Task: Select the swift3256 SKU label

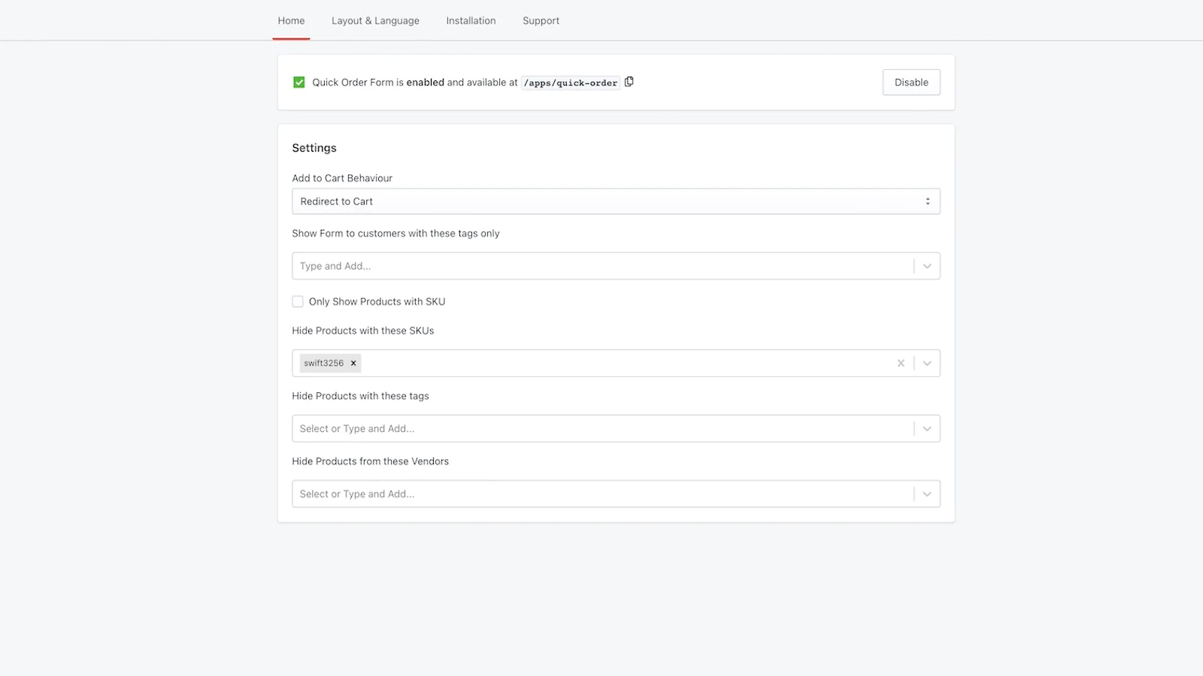Action: tap(323, 364)
